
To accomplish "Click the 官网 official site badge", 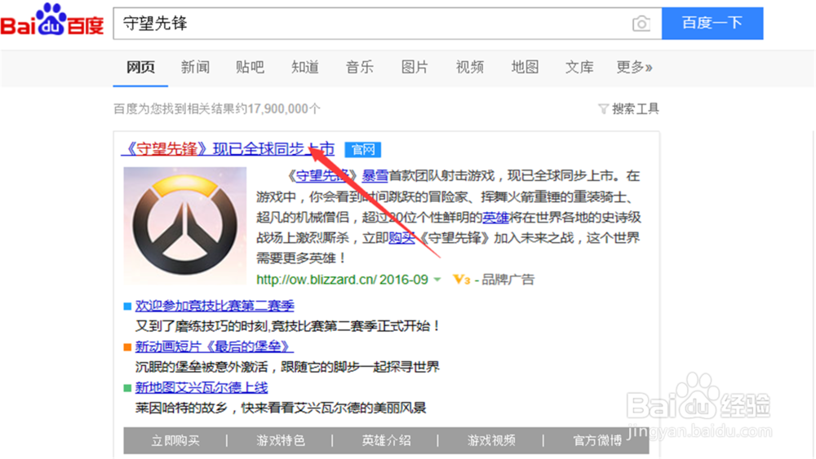I will pos(363,150).
